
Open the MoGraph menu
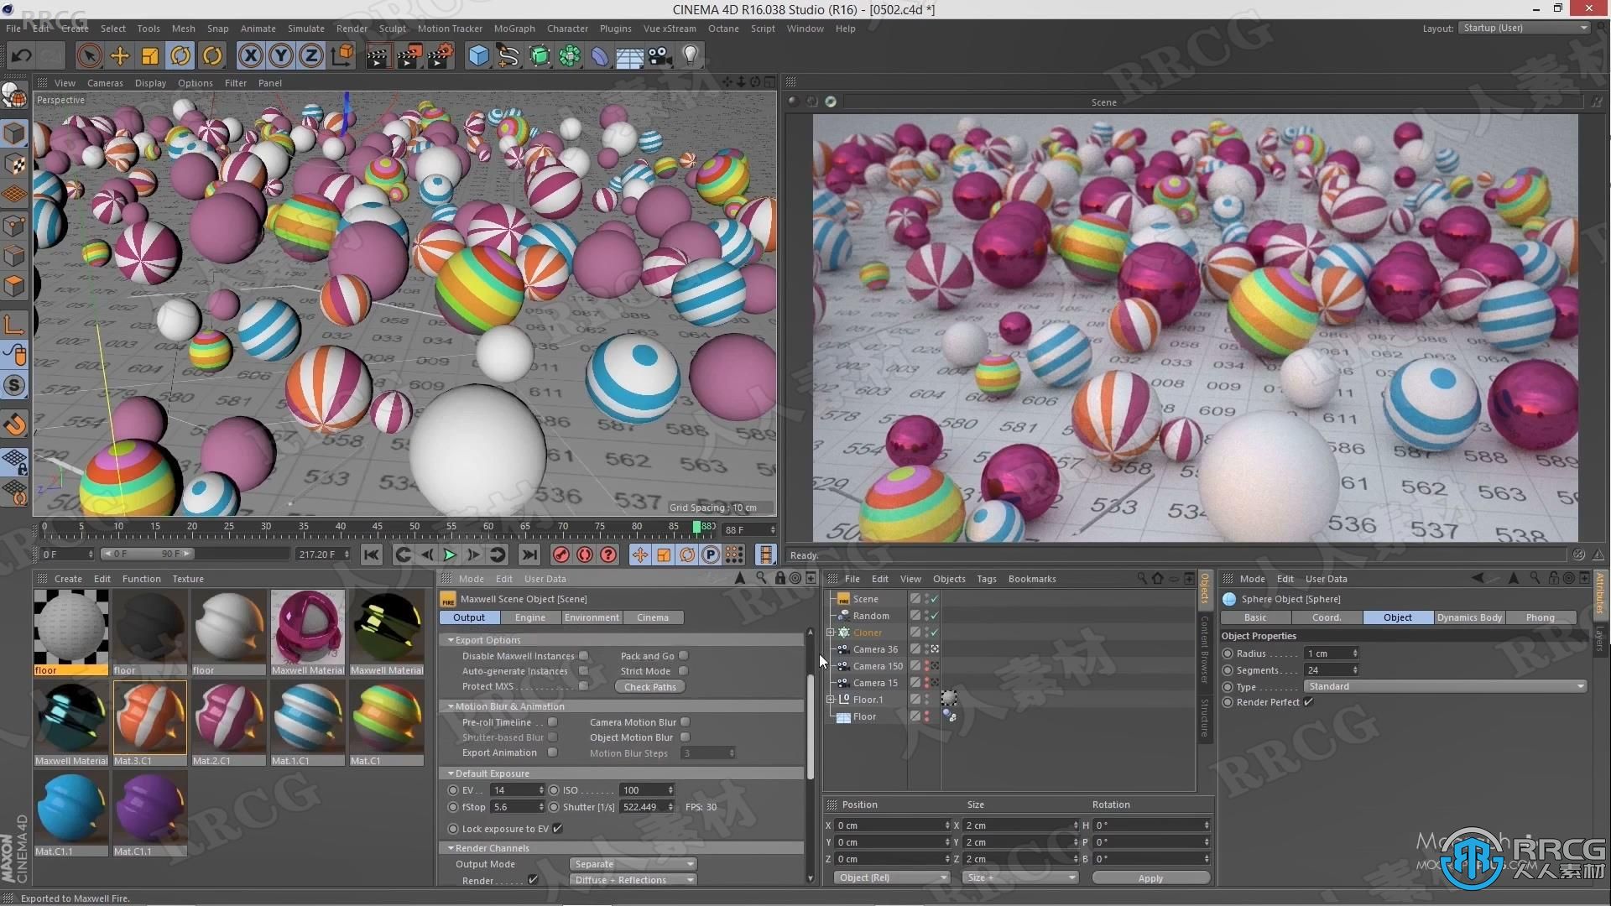pyautogui.click(x=514, y=29)
